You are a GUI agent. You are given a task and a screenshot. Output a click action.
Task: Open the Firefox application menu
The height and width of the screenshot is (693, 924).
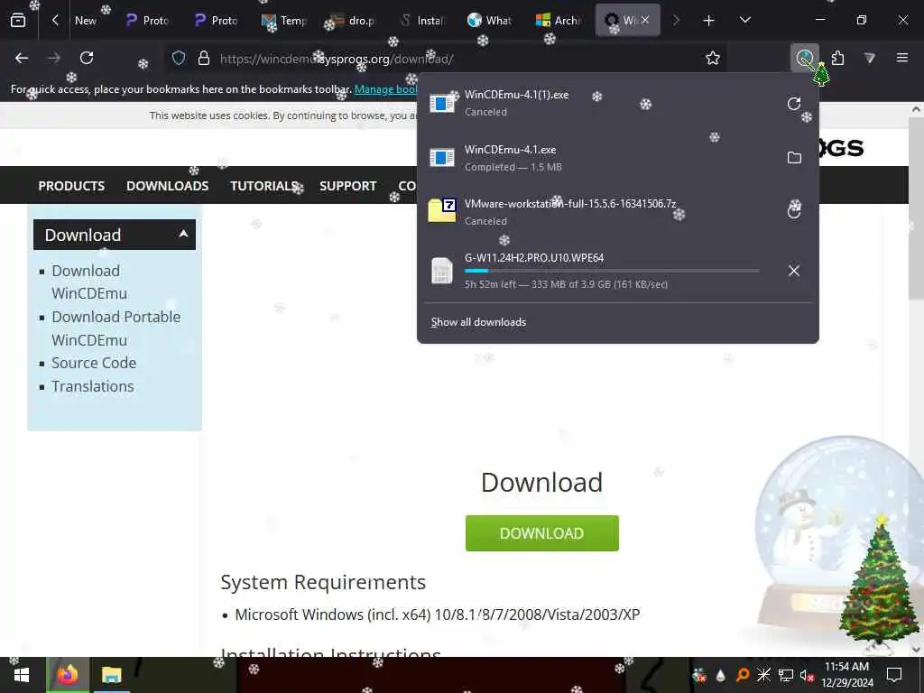pyautogui.click(x=901, y=58)
